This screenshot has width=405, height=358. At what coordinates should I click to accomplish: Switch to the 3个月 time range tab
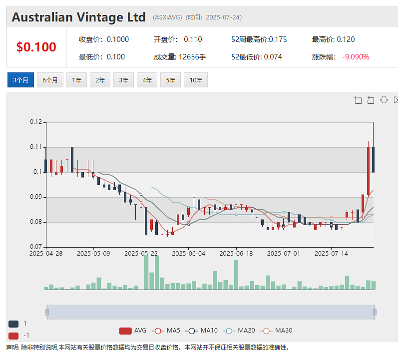20,80
